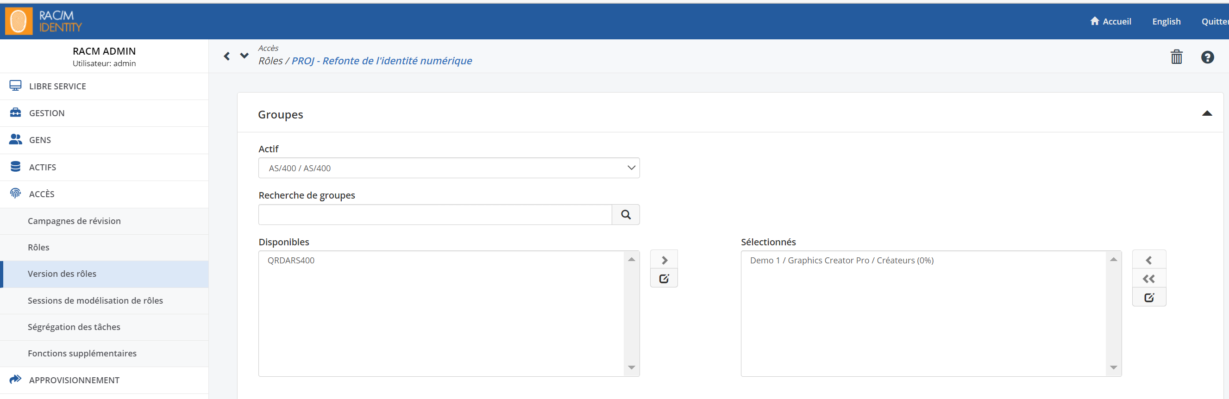
Task: Click edit icon beside Disponibles list
Action: tap(664, 278)
